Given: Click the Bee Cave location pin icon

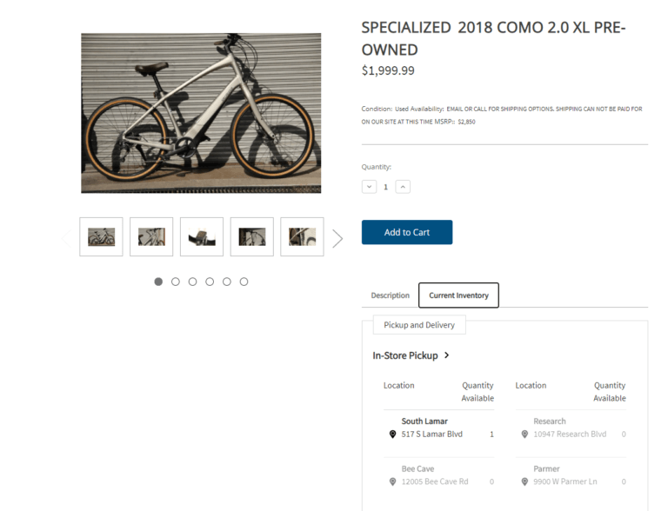Looking at the screenshot, I should [392, 481].
